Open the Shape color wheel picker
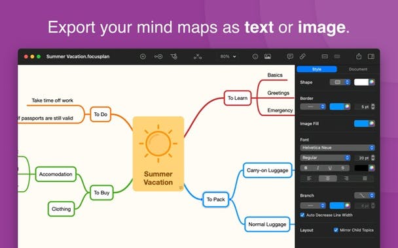The height and width of the screenshot is (248, 398). (372, 82)
